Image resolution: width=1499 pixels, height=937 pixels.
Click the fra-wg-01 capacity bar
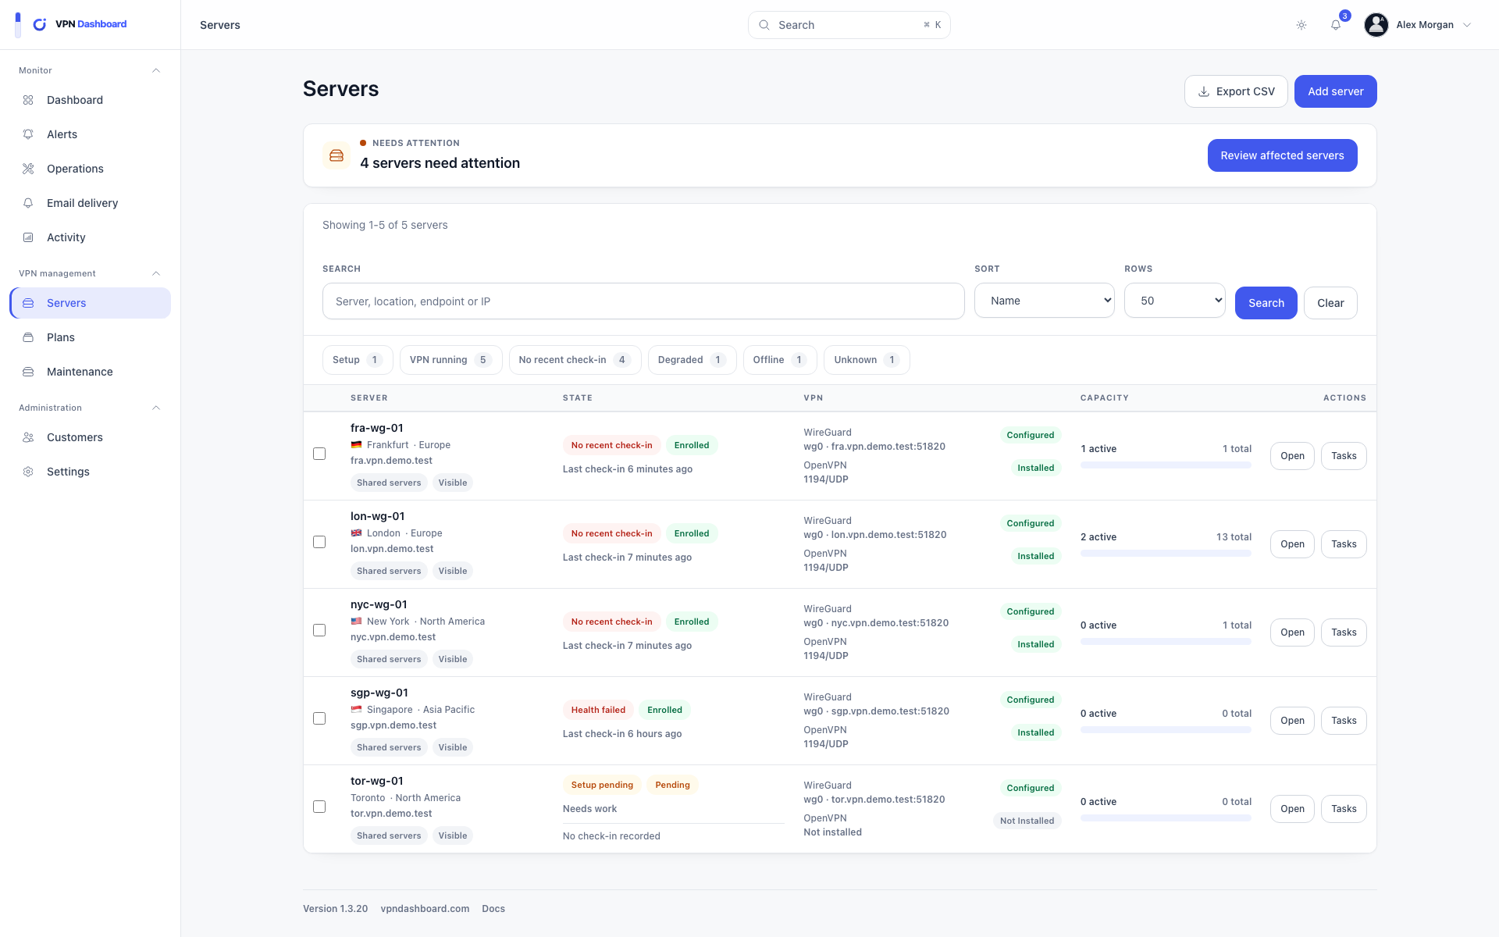tap(1166, 465)
